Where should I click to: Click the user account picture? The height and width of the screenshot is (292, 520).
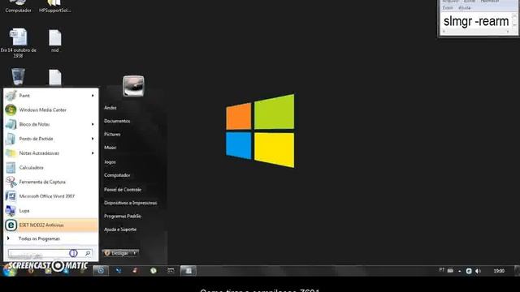pyautogui.click(x=133, y=86)
